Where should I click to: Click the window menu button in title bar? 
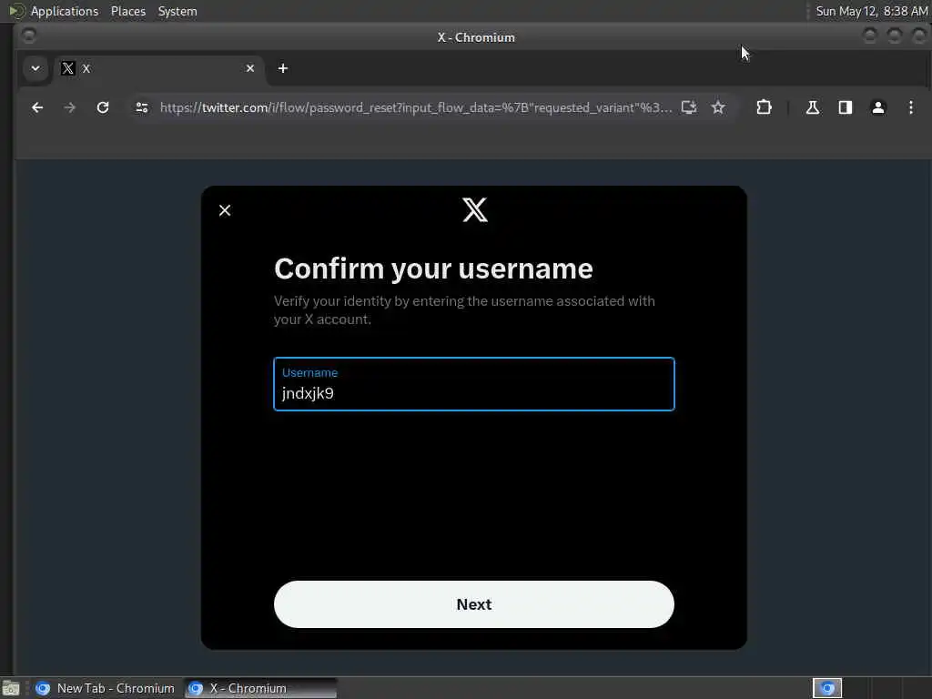tap(28, 36)
